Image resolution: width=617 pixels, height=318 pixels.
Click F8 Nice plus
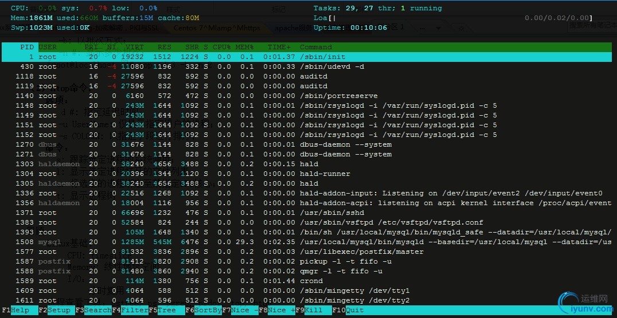[276, 310]
